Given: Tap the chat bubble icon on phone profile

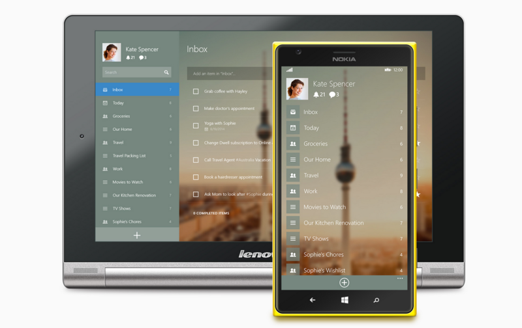Looking at the screenshot, I should (332, 94).
